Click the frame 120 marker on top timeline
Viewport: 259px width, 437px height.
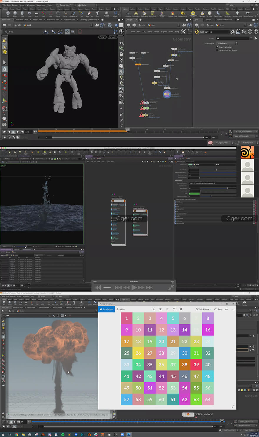pos(127,130)
